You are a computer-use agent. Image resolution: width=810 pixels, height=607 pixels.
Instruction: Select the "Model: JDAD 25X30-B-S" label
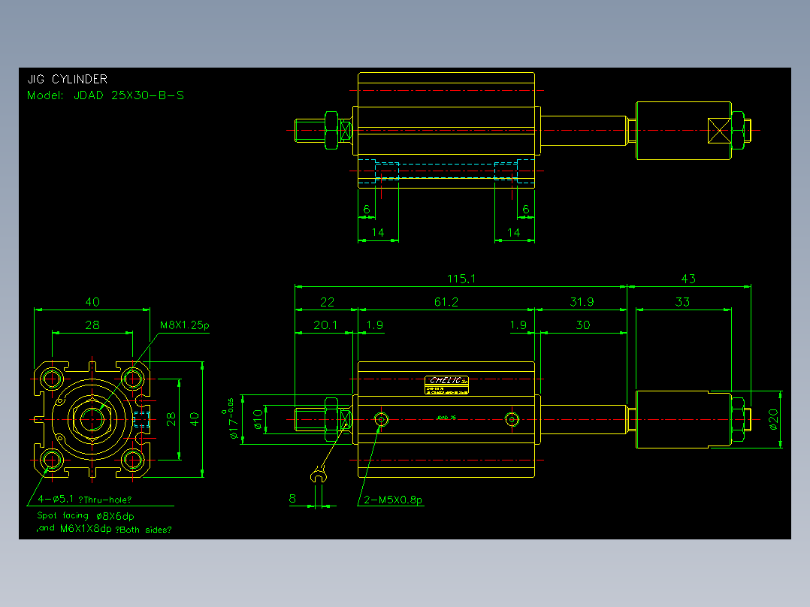(105, 95)
